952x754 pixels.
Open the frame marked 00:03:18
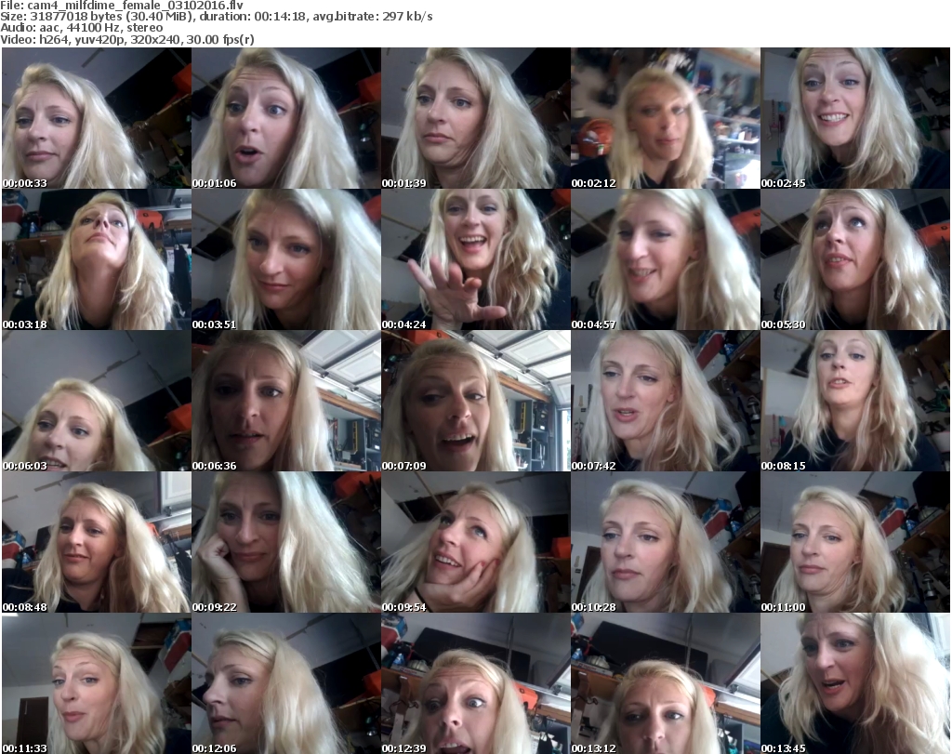[x=97, y=259]
